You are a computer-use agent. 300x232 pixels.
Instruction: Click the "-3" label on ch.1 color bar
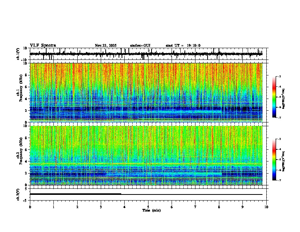[x=279, y=76]
